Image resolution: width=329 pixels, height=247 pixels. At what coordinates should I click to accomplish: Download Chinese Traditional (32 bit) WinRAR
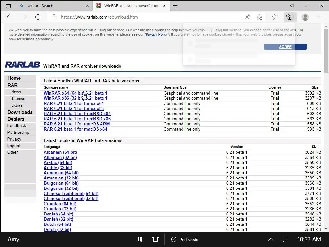[x=71, y=199]
